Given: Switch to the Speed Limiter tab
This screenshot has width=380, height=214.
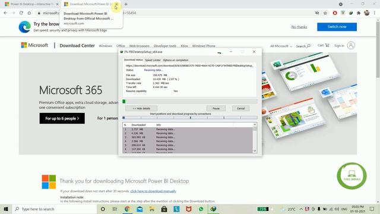Looking at the screenshot, I should click(x=153, y=60).
